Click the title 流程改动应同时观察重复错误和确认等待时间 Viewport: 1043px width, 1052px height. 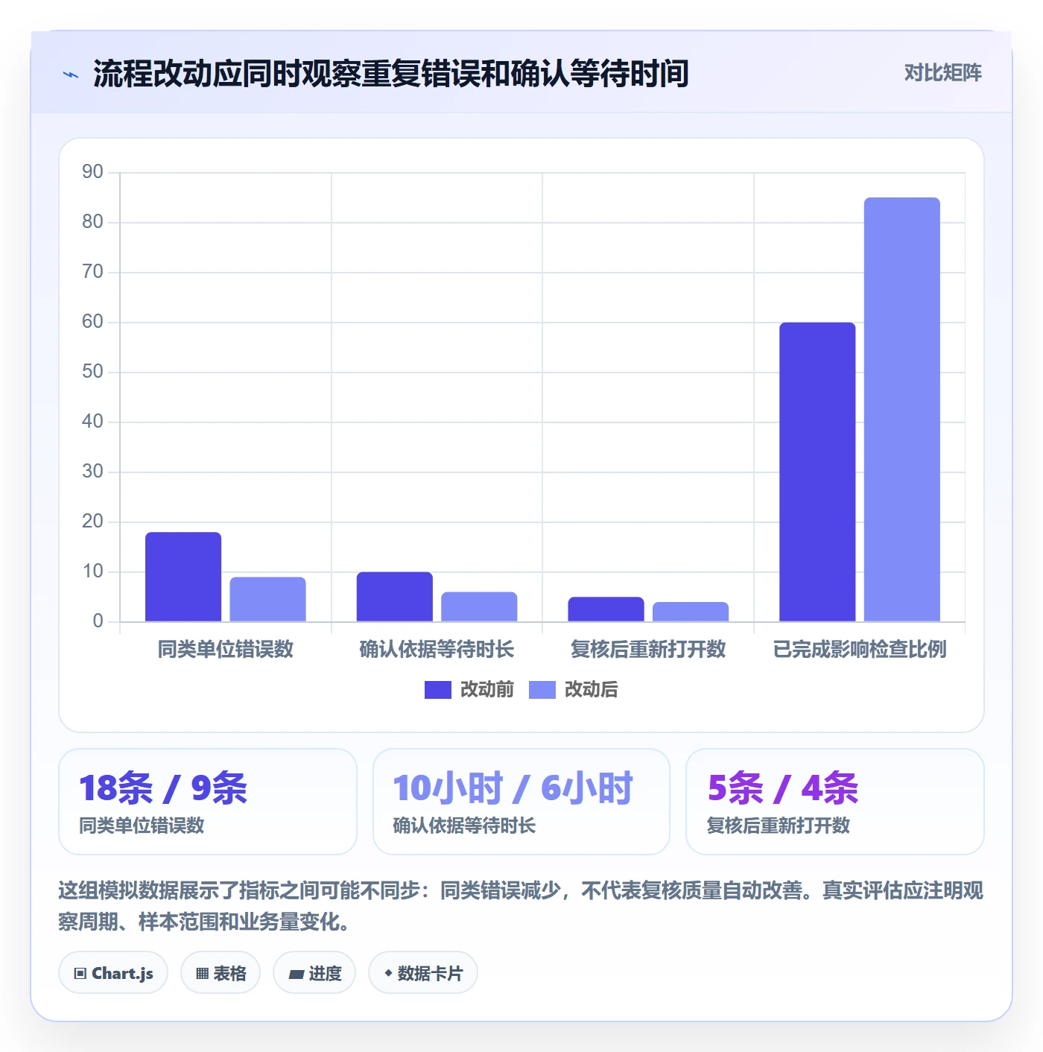(x=391, y=74)
